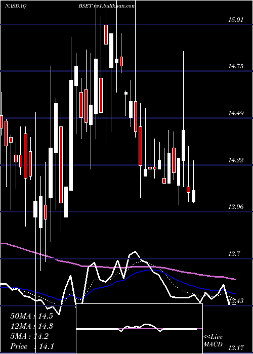
Task: Click the 15.01 price axis label
Action: 236,19
